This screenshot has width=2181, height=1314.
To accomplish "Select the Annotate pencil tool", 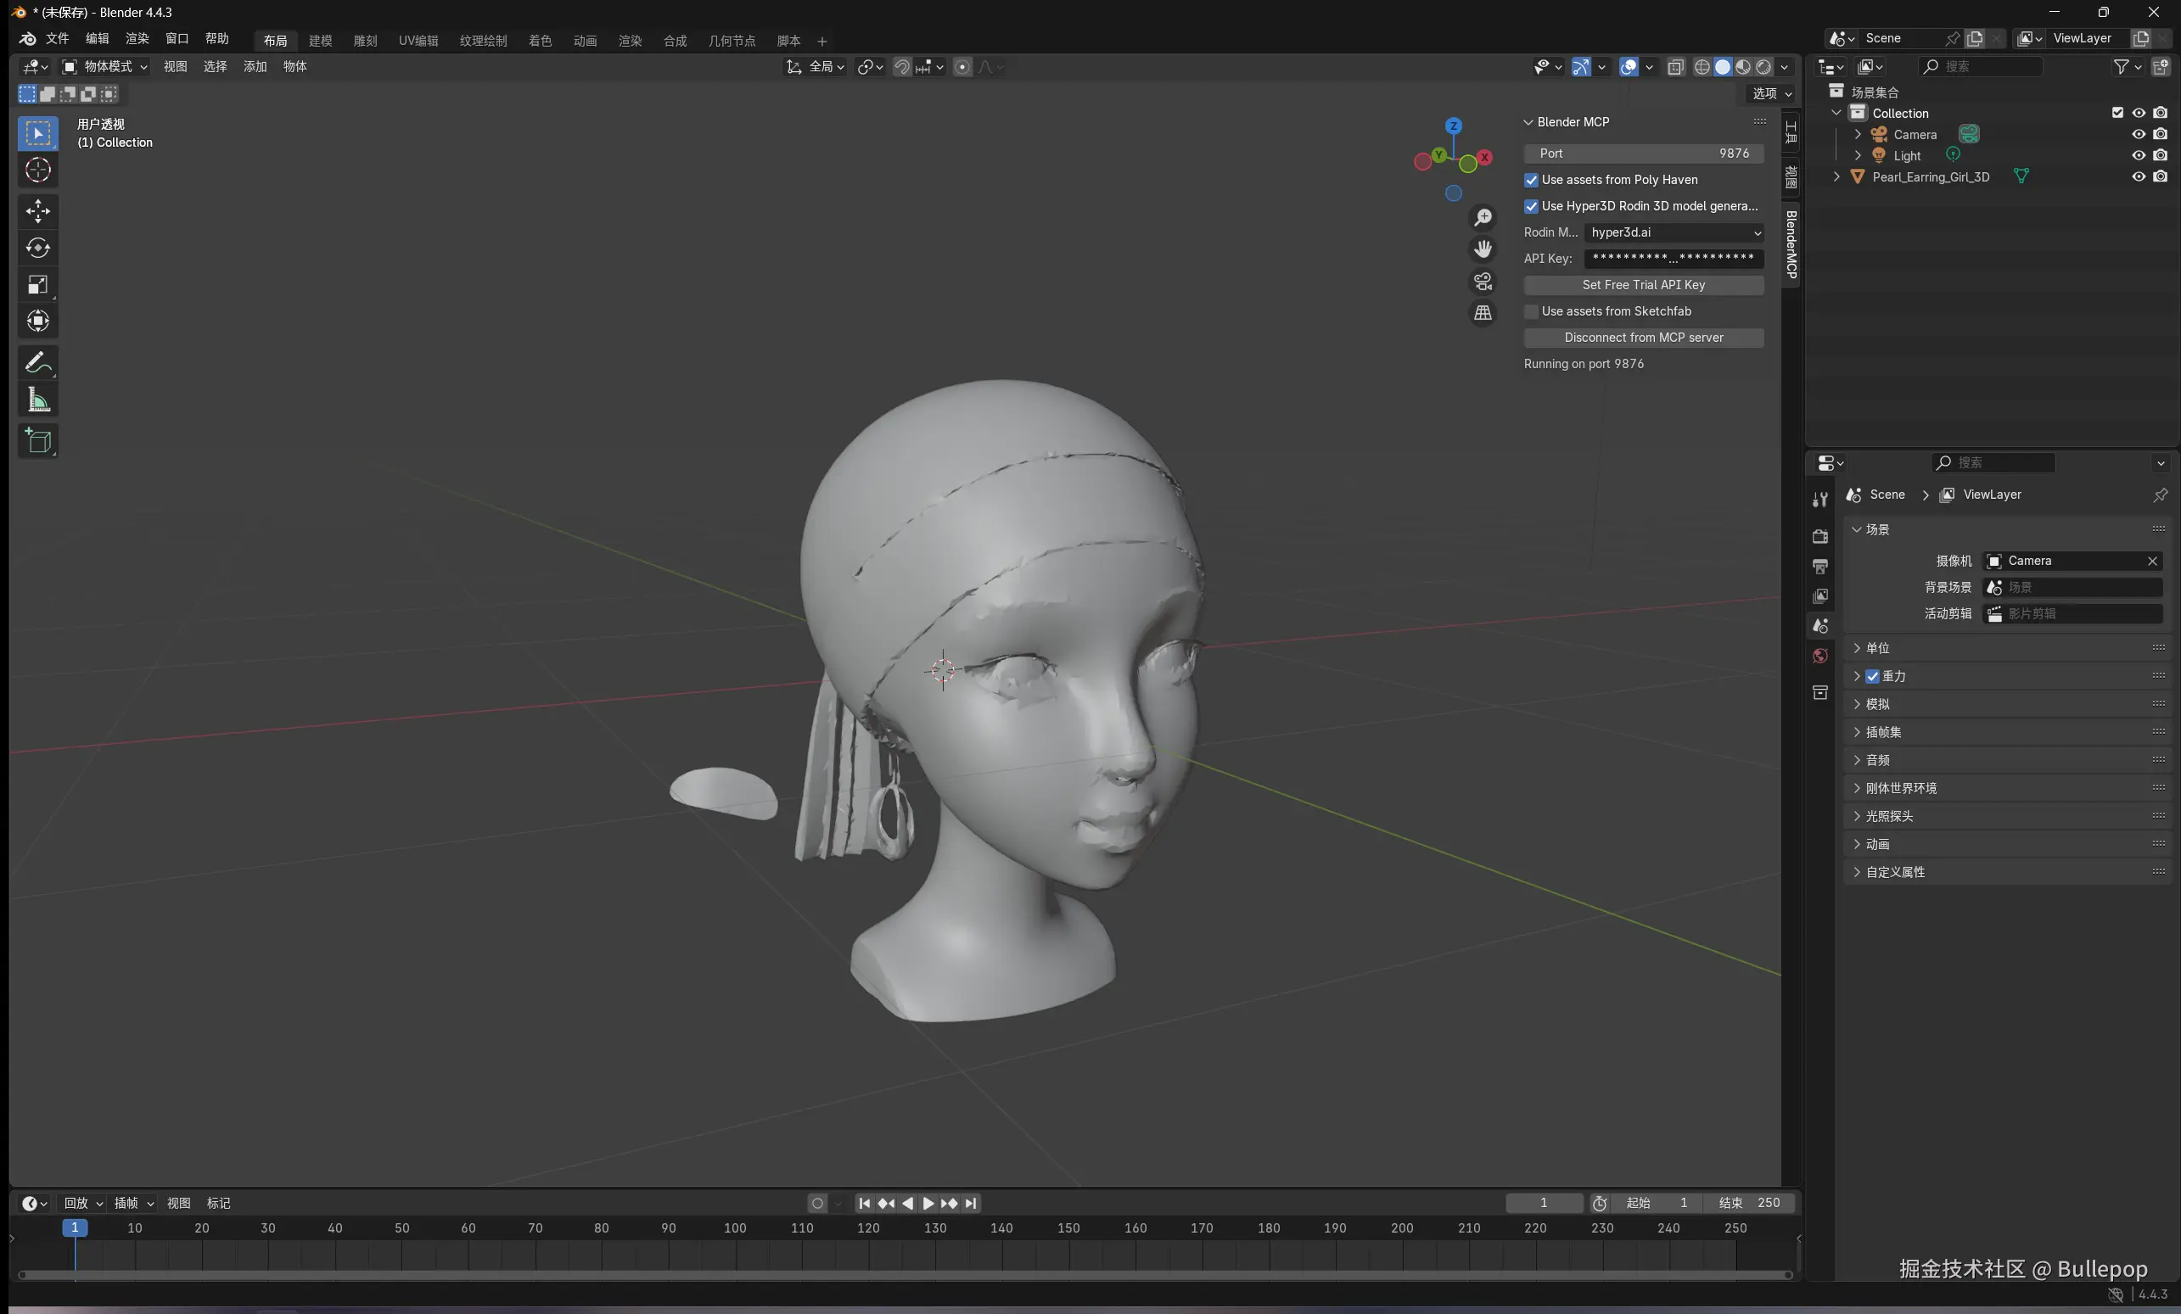I will tap(37, 362).
